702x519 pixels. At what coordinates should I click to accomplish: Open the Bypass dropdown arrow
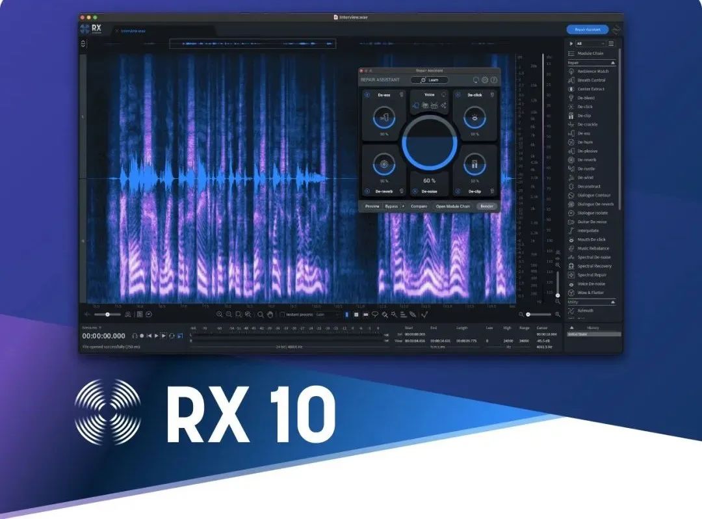[403, 206]
